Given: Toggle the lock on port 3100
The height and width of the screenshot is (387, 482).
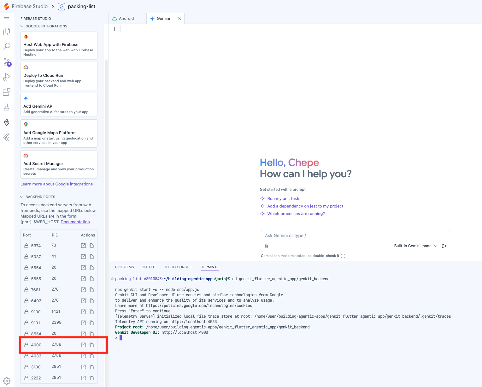Looking at the screenshot, I should [x=26, y=367].
